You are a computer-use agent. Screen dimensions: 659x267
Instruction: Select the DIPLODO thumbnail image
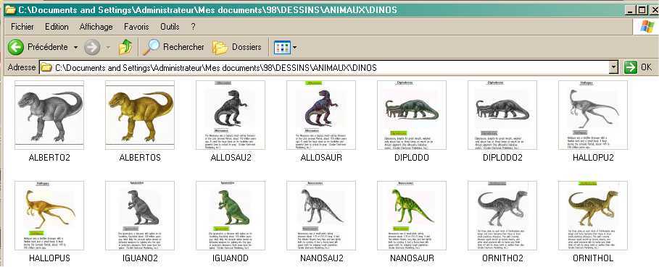[412, 115]
